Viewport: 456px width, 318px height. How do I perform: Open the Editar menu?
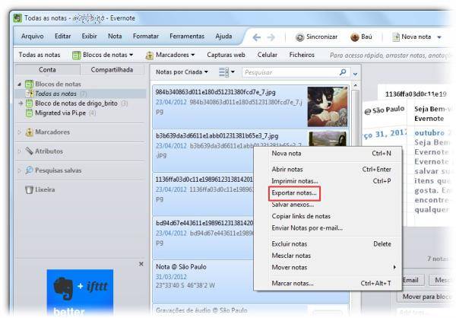coord(63,36)
